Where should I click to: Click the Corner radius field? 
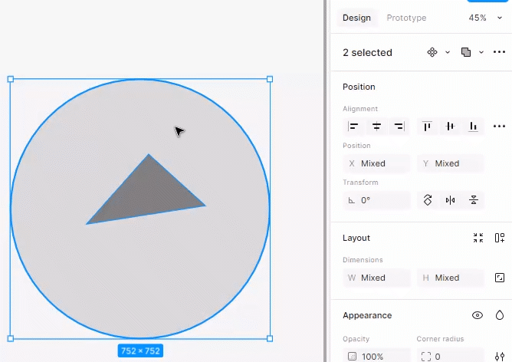pyautogui.click(x=450, y=356)
